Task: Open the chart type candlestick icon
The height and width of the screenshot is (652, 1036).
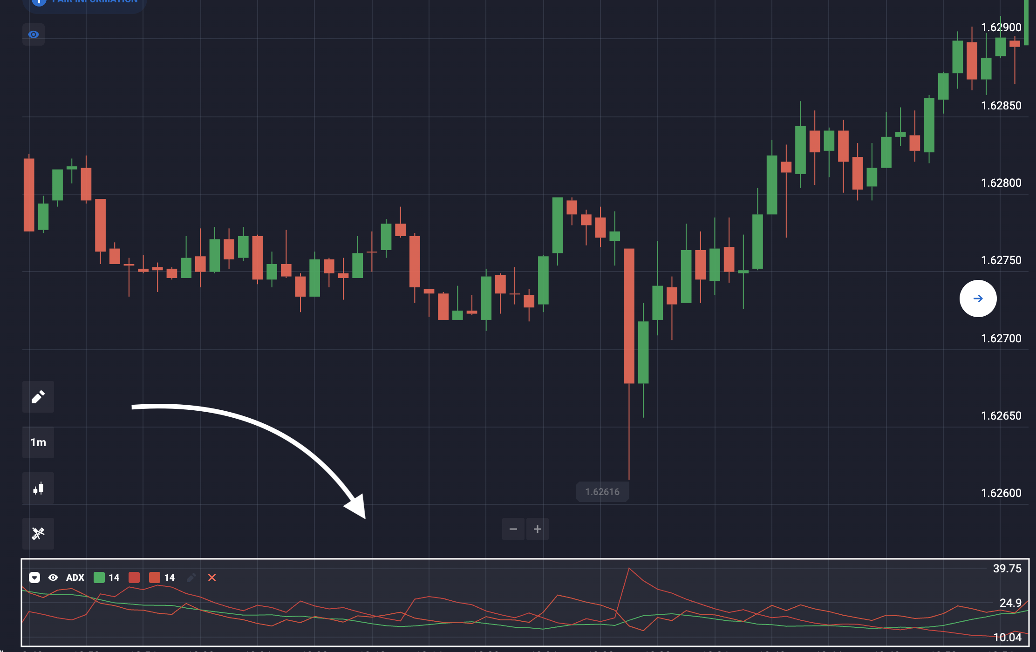Action: (38, 488)
